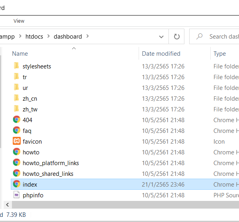The height and width of the screenshot is (222, 239).
Task: Sort files by Date modified column
Action: (x=161, y=54)
